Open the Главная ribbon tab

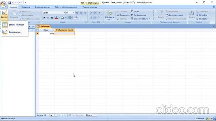(x=13, y=7)
